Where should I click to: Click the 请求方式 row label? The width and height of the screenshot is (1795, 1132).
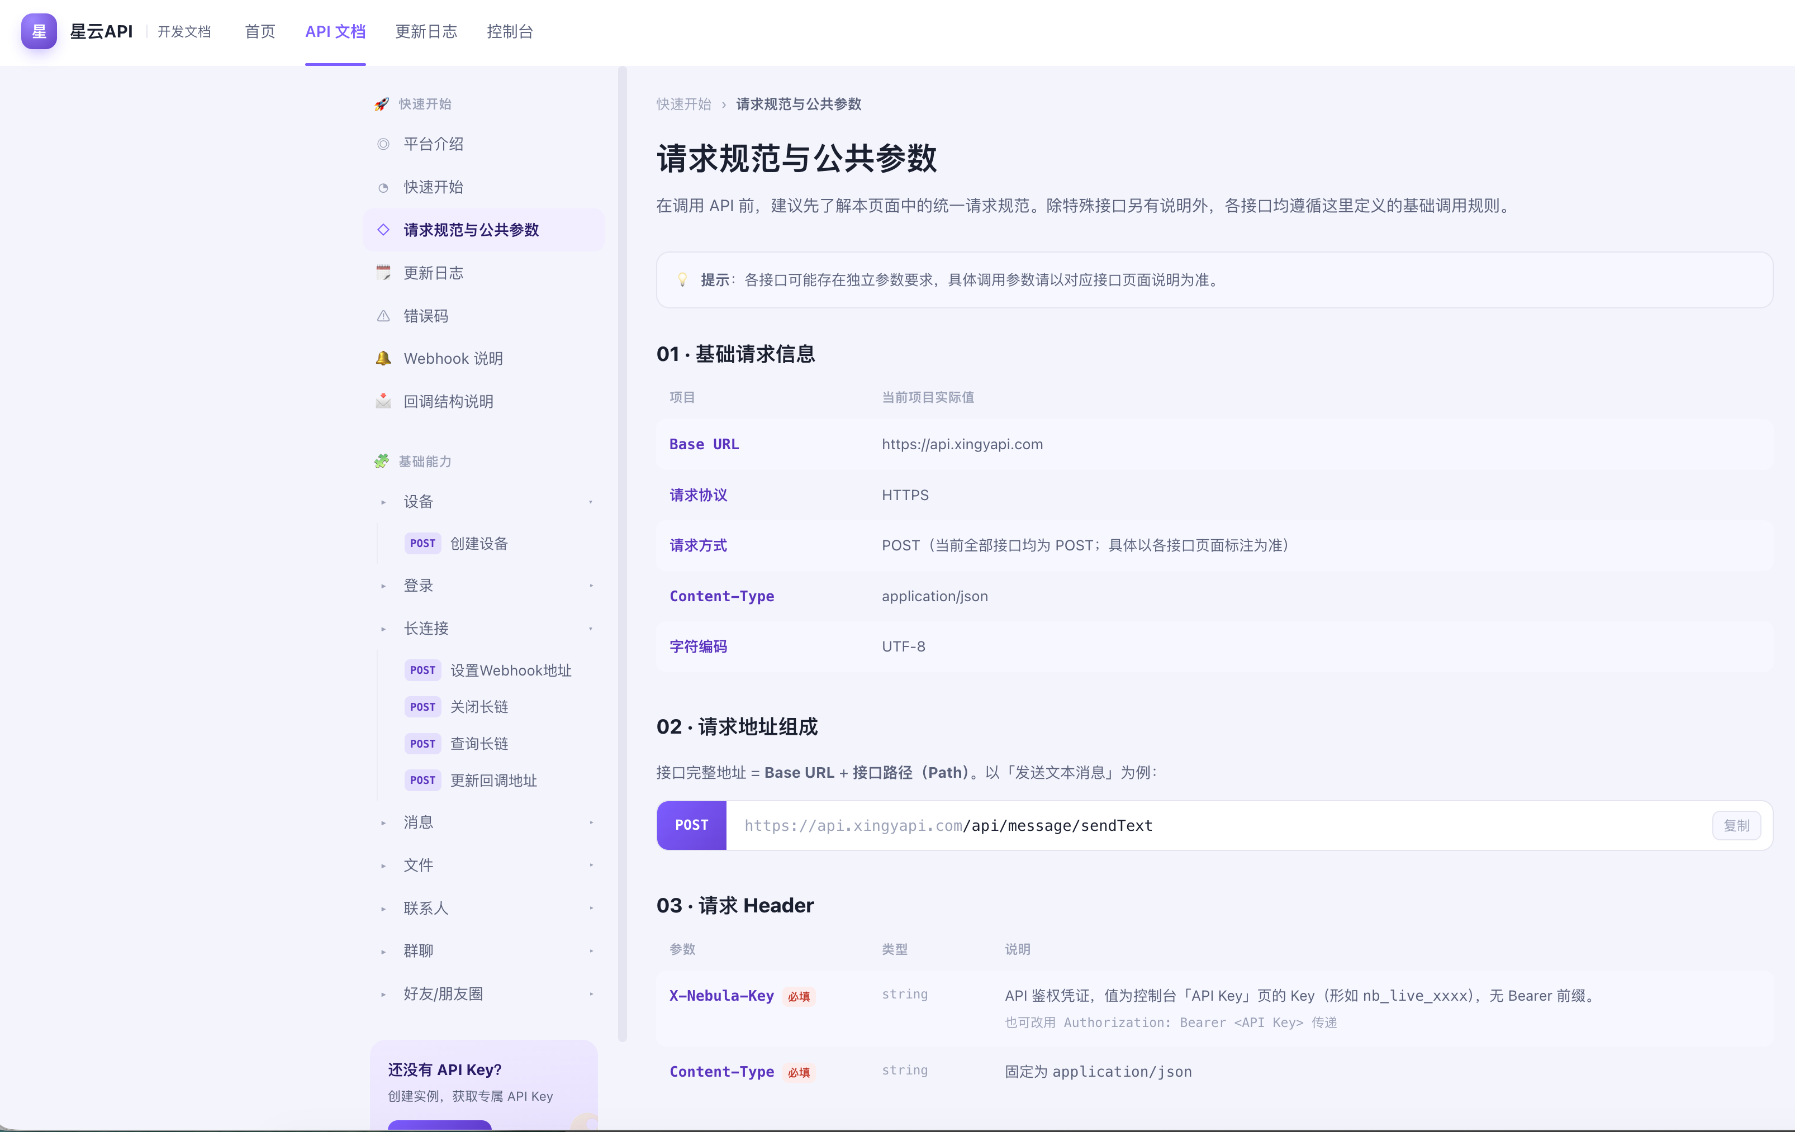[698, 545]
